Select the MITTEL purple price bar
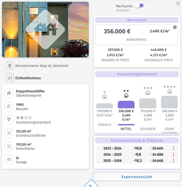This screenshot has width=182, height=187. pos(126,104)
